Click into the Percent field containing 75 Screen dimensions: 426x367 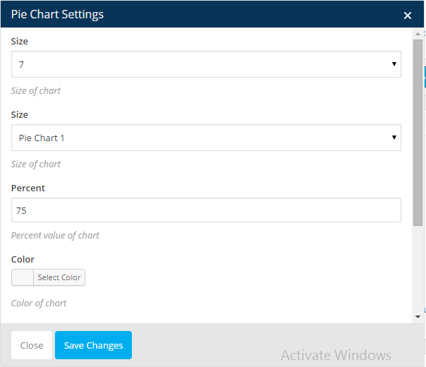click(206, 210)
